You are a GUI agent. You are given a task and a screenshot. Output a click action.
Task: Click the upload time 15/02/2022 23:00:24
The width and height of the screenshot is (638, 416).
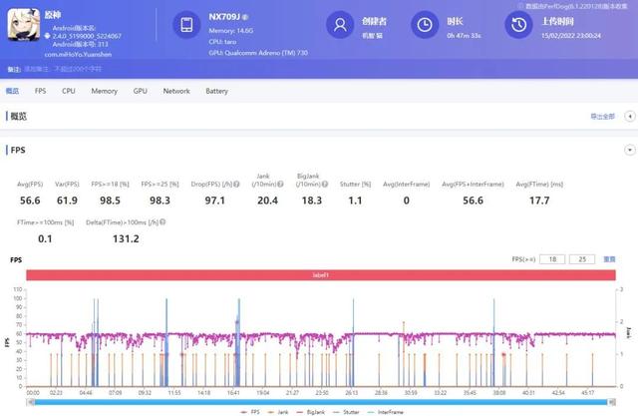coord(571,36)
